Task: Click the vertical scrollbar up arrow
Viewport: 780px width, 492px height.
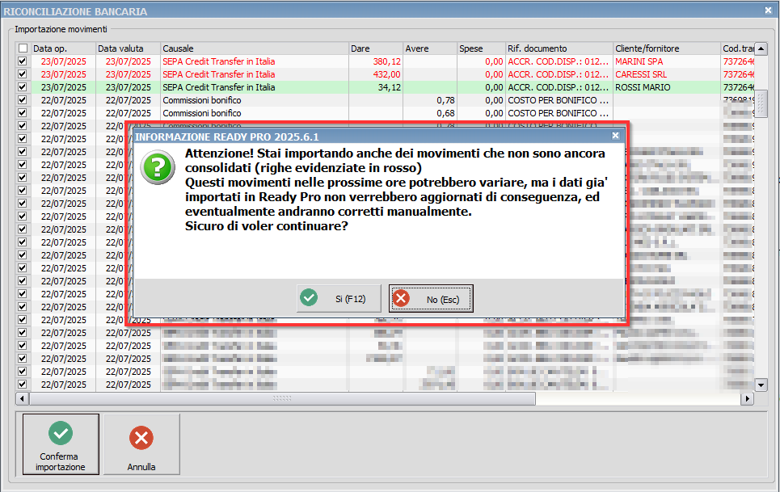Action: [x=761, y=48]
